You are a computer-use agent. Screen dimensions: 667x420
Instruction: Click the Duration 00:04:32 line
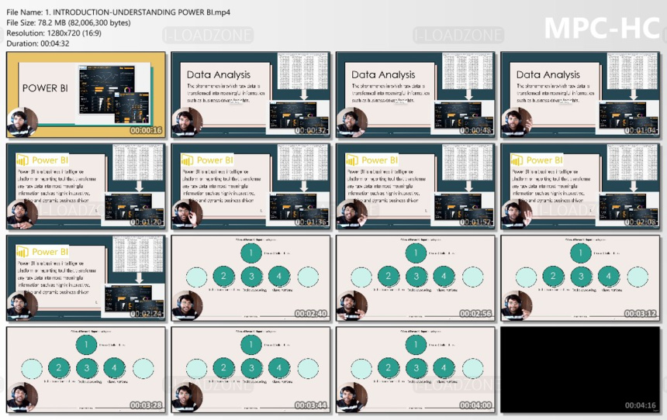(x=37, y=43)
